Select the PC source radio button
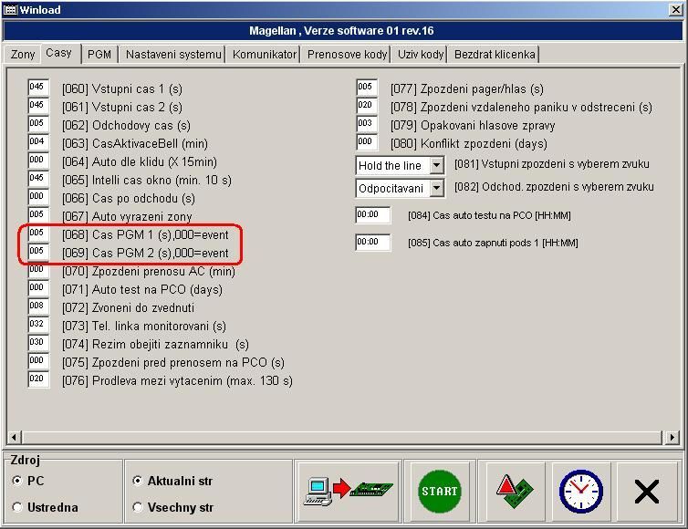This screenshot has height=529, width=688. 18,481
